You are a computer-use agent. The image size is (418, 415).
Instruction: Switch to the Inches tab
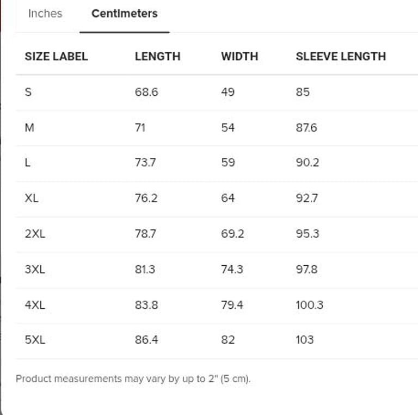tap(45, 14)
